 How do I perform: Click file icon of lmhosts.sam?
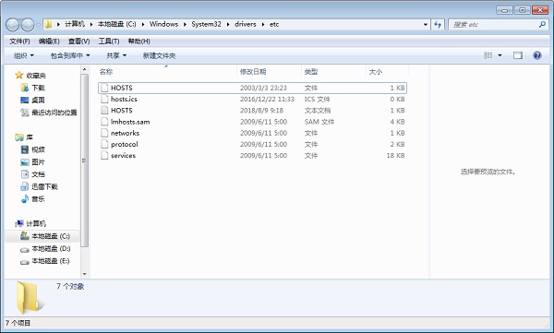coord(104,122)
